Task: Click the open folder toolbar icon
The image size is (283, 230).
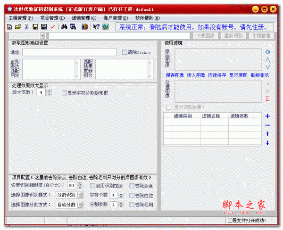Action: (18, 27)
